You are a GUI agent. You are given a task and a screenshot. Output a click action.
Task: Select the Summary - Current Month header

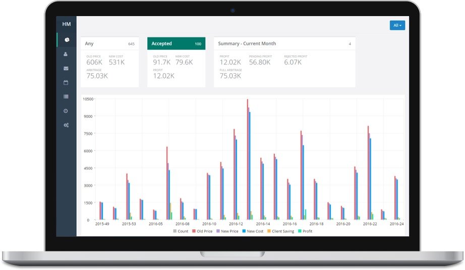[x=284, y=43]
